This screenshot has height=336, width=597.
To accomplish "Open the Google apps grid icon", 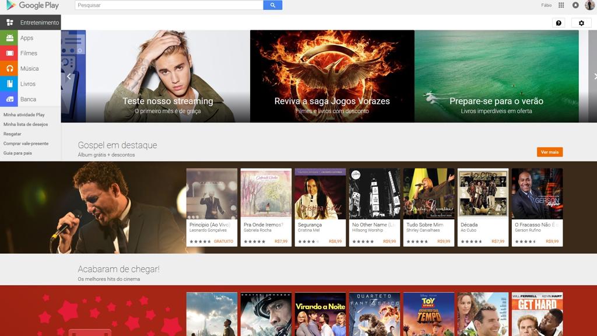I will click(561, 5).
